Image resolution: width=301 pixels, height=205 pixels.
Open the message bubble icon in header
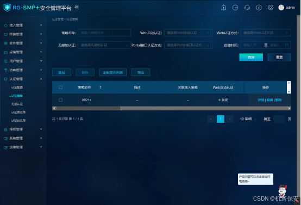point(235,8)
